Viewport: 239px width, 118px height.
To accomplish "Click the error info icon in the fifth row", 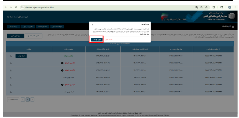I will click(x=62, y=85).
